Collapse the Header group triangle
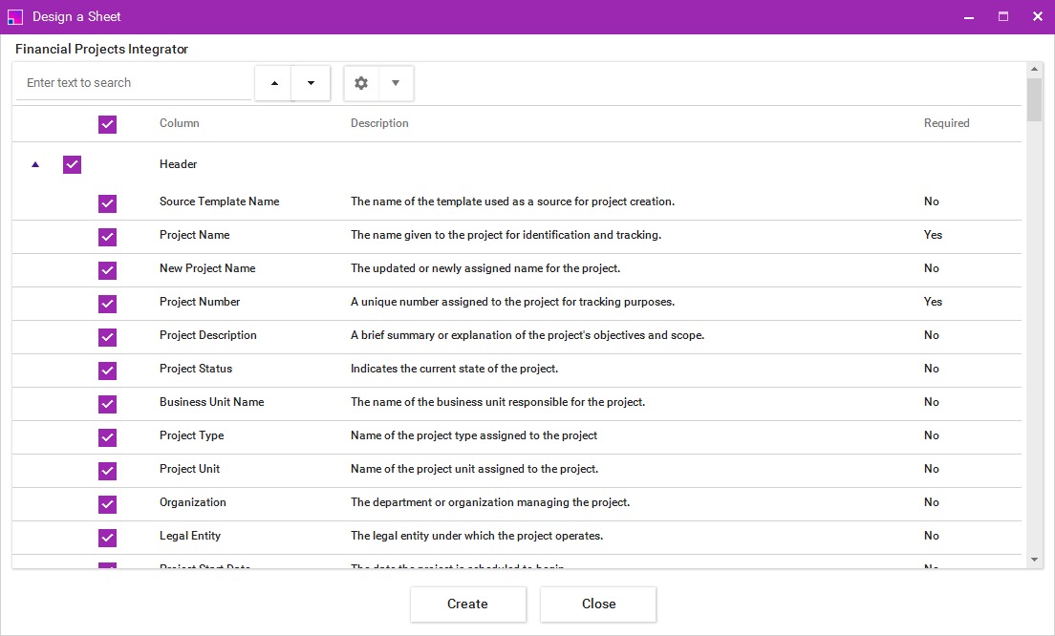The height and width of the screenshot is (636, 1055). pyautogui.click(x=35, y=164)
